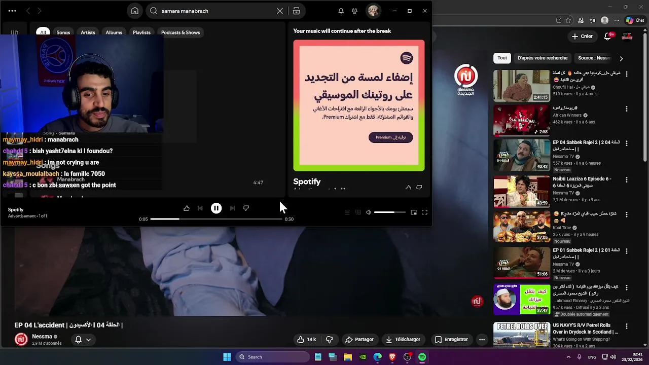This screenshot has height=365, width=649.
Task: Open Spotify Friend Activity icon
Action: (354, 11)
